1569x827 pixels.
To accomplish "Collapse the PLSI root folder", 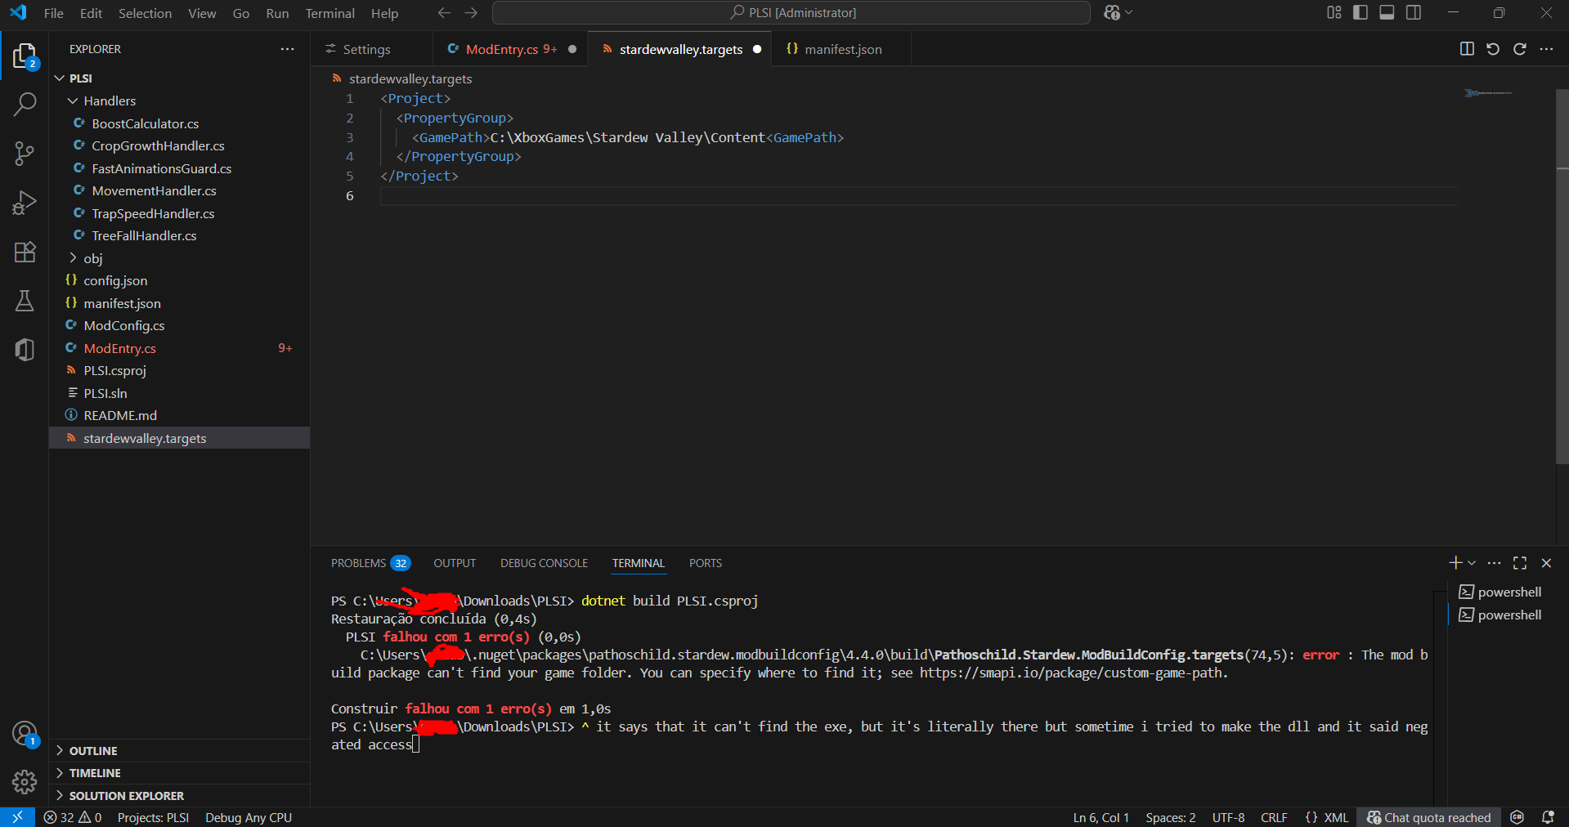I will pyautogui.click(x=59, y=78).
